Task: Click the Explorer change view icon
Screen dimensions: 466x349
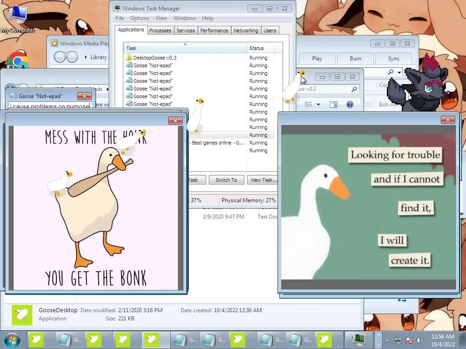Action: (x=309, y=105)
